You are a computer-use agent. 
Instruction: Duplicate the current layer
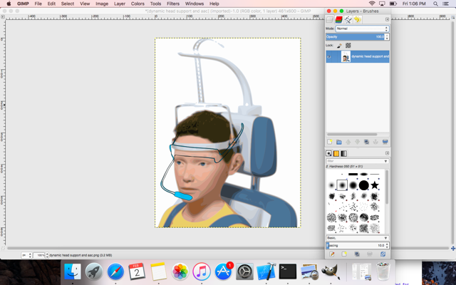366,142
